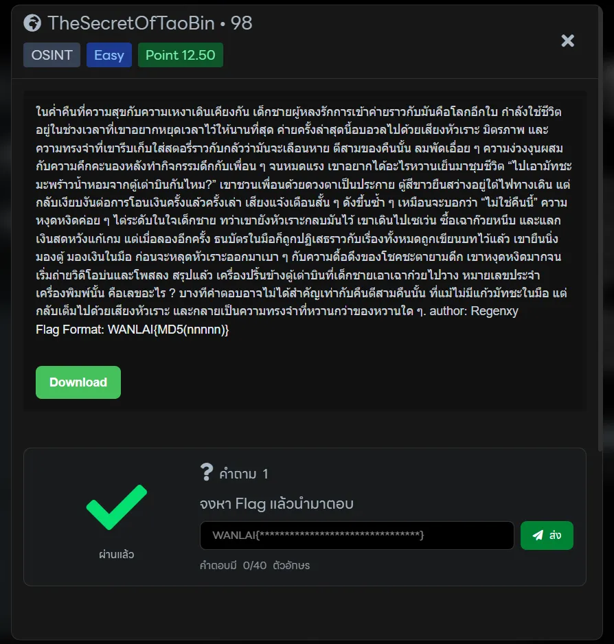
Task: Click the solve count 98 in header
Action: 242,23
